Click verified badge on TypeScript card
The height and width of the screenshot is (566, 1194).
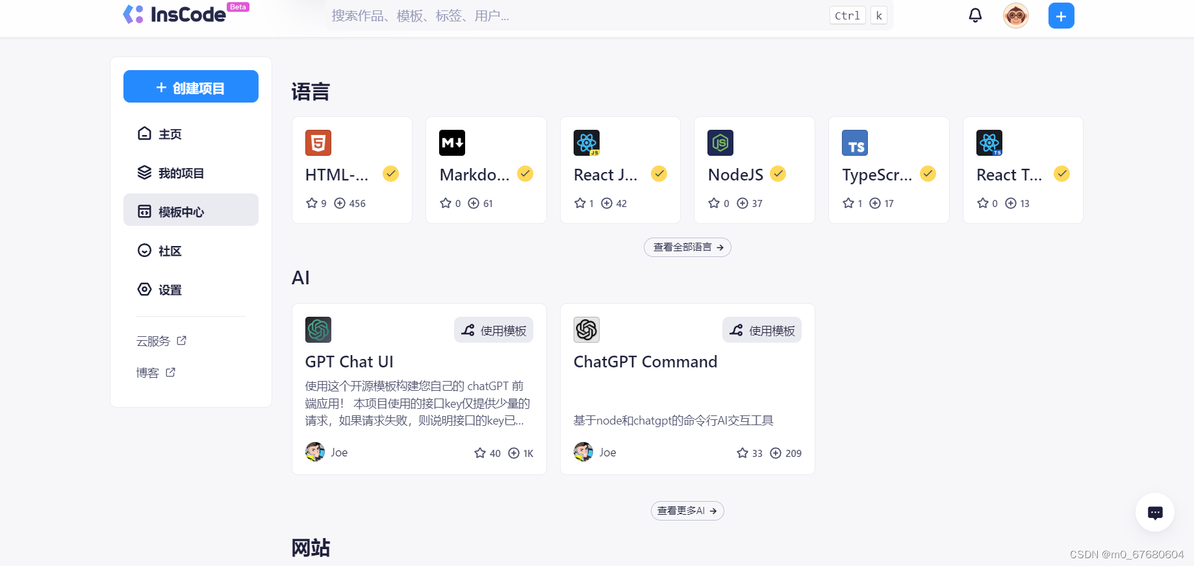(x=928, y=174)
